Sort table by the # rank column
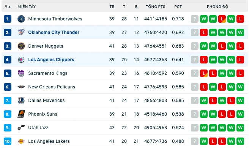249x150 pixels. (8, 7)
